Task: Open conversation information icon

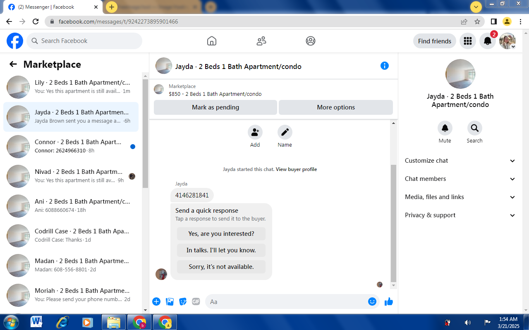Action: pos(385,66)
